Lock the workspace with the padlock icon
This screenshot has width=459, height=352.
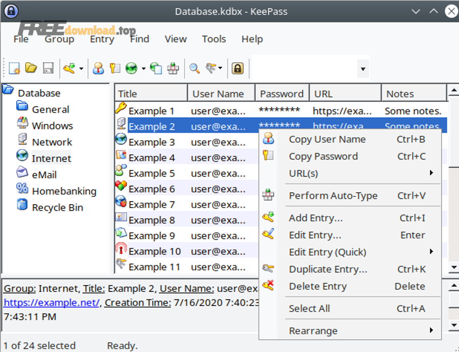[237, 68]
